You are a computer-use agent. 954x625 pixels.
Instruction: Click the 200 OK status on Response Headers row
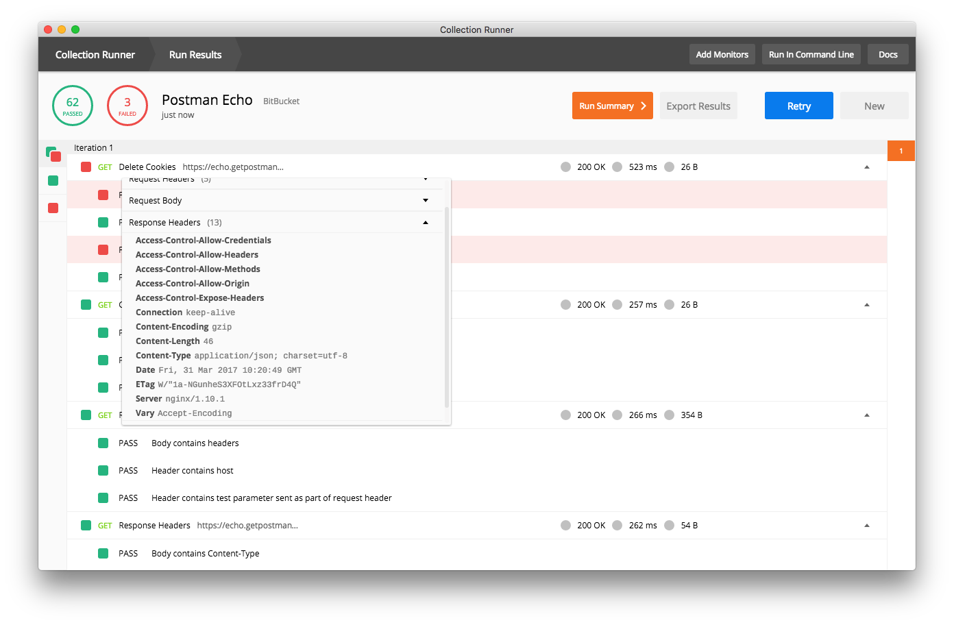(591, 526)
